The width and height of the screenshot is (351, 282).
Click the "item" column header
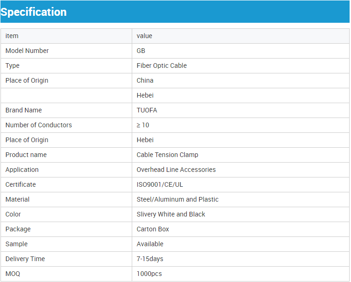click(x=12, y=36)
